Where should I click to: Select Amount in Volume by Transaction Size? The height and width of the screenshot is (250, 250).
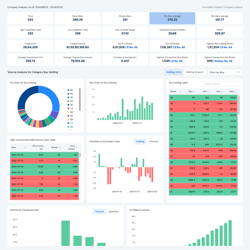(x=99, y=211)
